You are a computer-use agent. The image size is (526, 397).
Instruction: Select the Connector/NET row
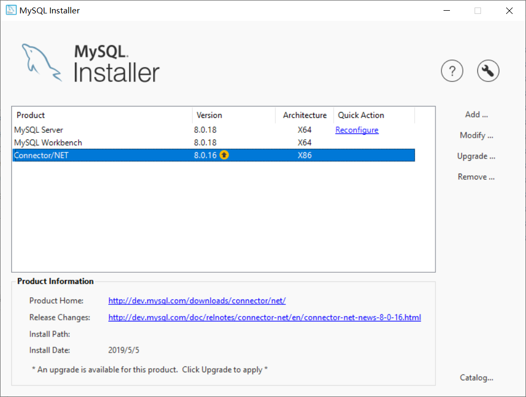click(214, 155)
